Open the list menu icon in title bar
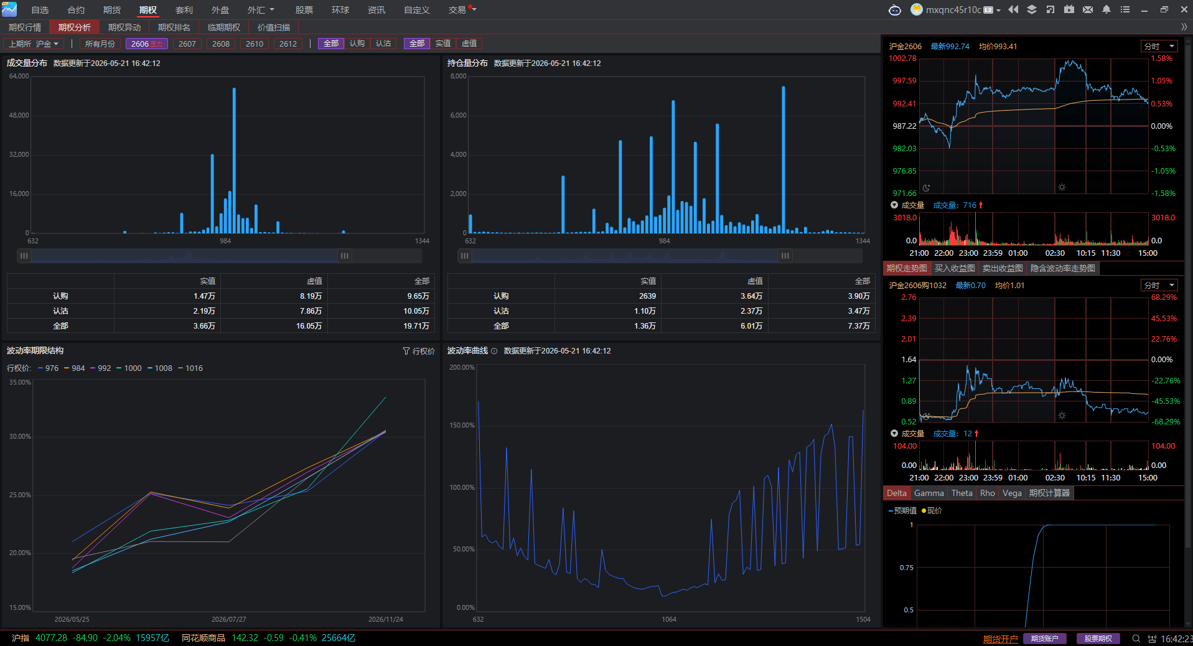 point(1125,9)
